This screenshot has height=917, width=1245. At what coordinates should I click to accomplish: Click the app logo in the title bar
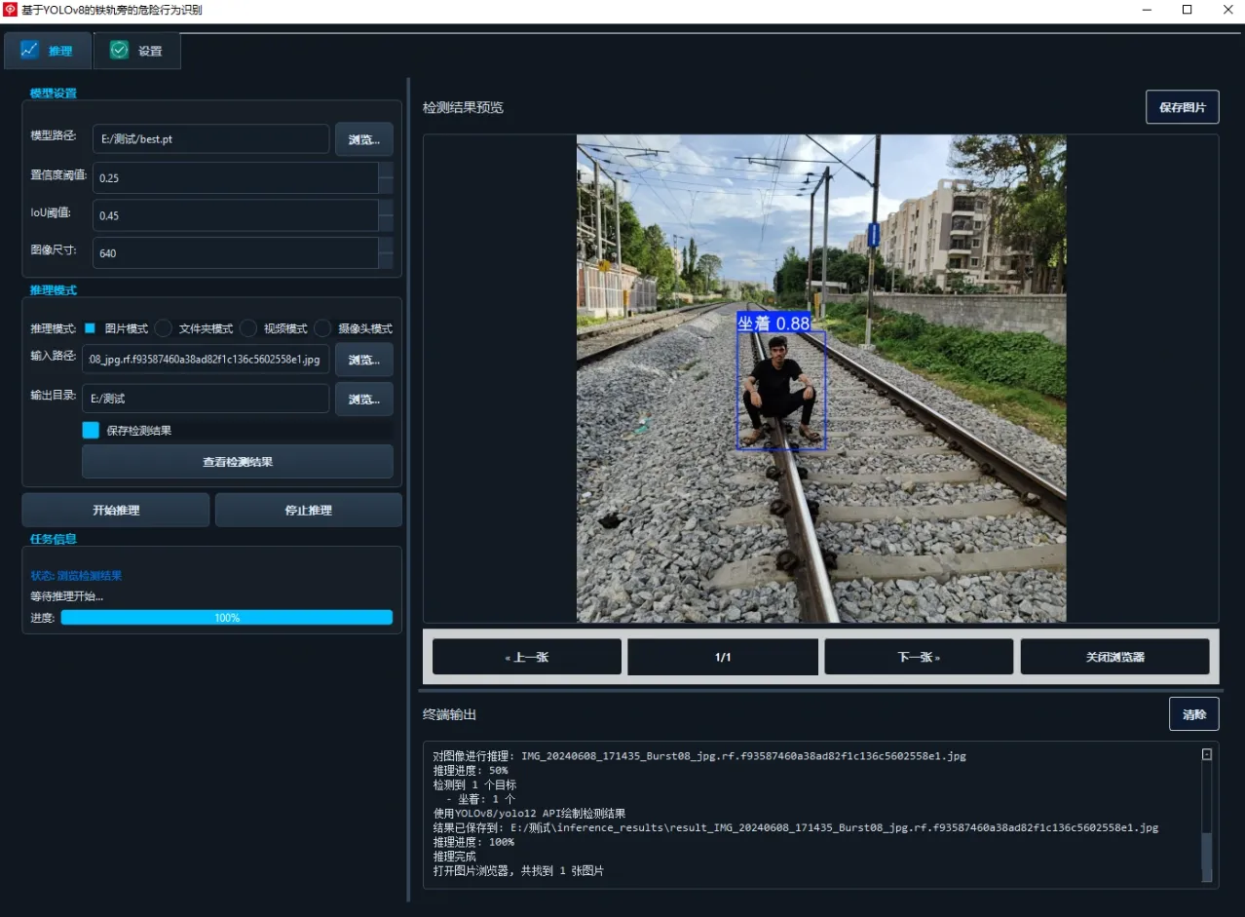(11, 10)
